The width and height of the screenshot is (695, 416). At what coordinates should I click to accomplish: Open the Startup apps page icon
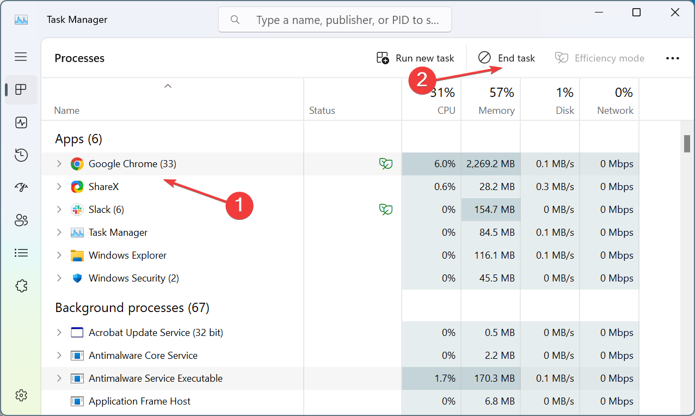tap(21, 188)
